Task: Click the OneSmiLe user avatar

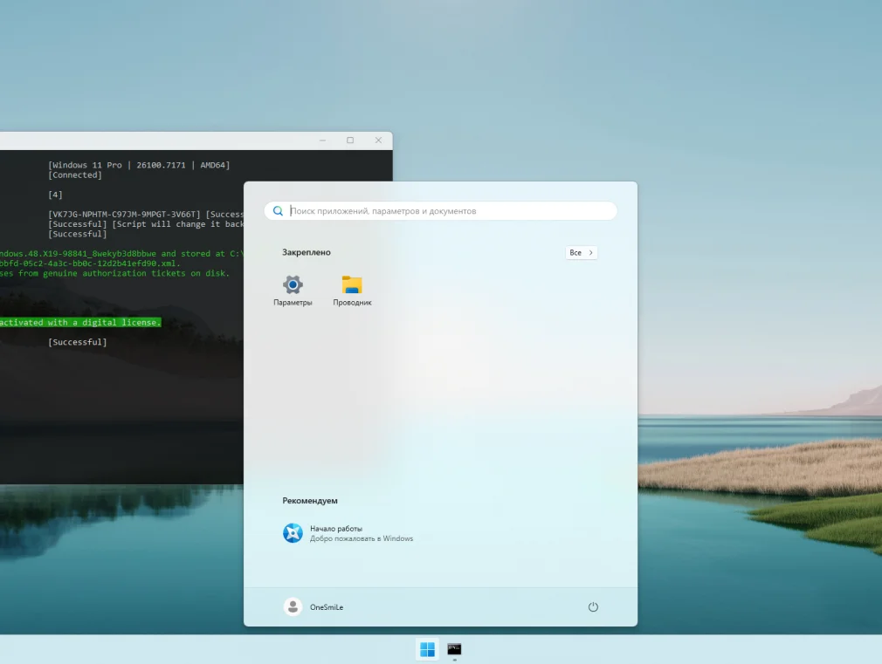Action: (x=293, y=607)
